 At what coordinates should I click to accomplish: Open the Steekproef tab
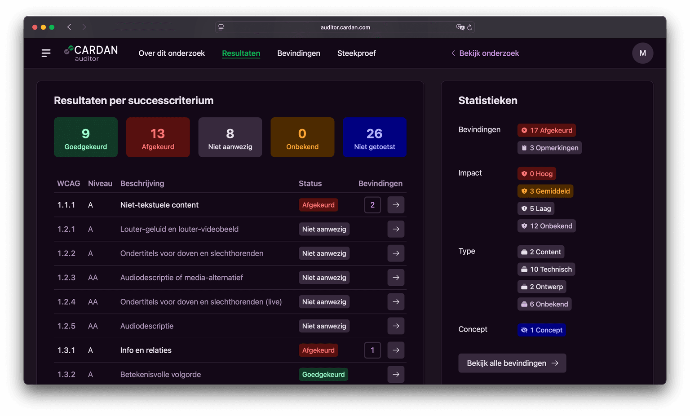[x=357, y=53]
